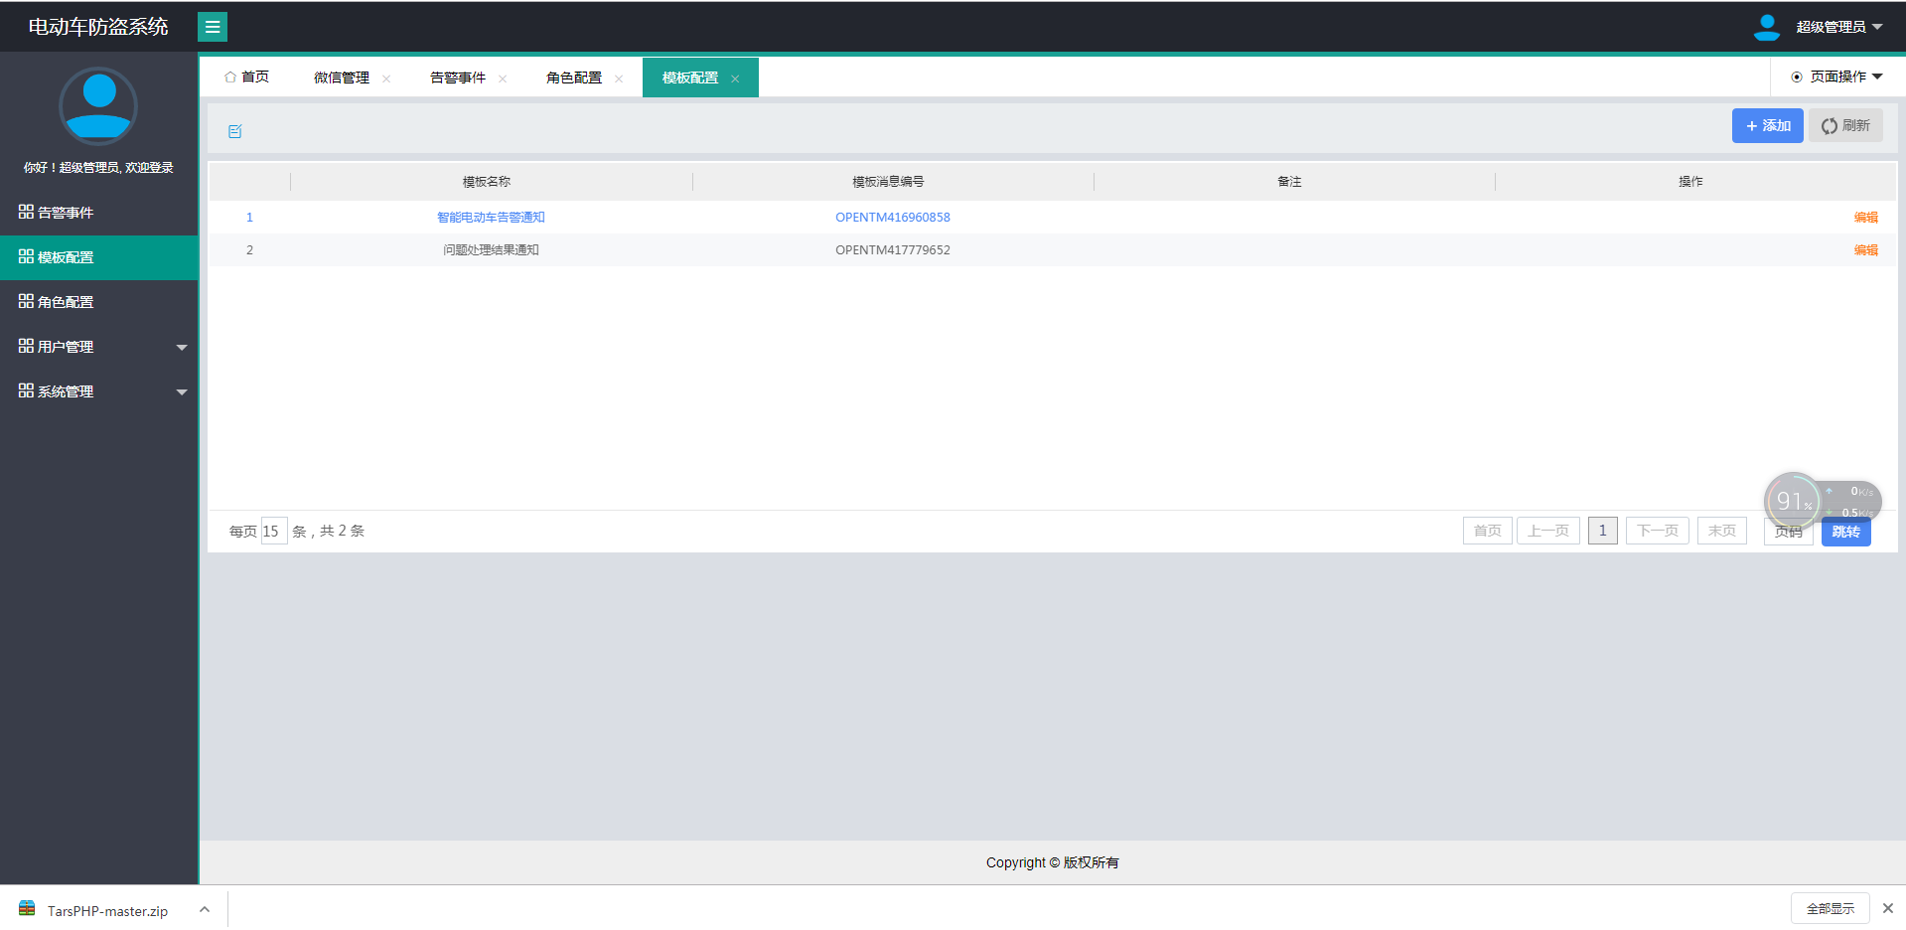Click the 电动车防盗系统 title
Screen dimensions: 1906x930
98,27
